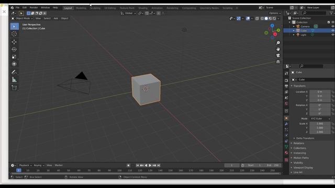The width and height of the screenshot is (335, 188).
Task: Click the zoom view magnifier icon
Action: pyautogui.click(x=278, y=43)
